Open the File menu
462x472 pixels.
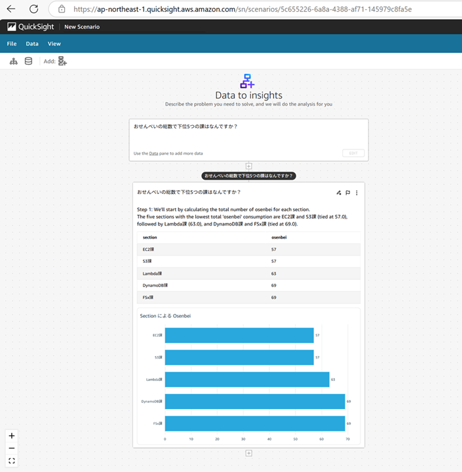tap(12, 44)
